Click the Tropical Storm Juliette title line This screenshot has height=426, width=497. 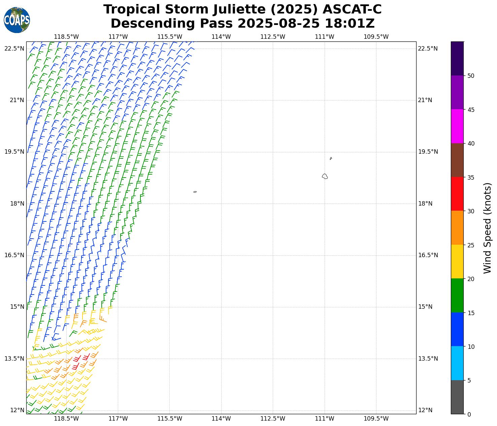click(x=242, y=9)
